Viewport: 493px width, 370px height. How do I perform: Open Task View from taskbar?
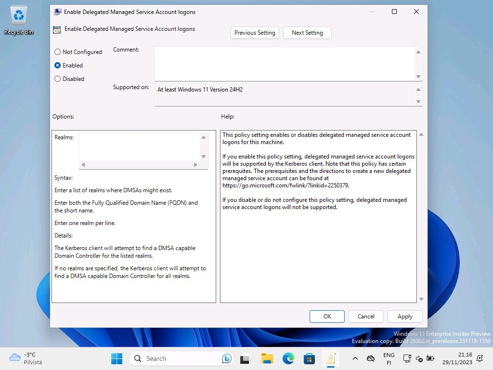point(246,358)
